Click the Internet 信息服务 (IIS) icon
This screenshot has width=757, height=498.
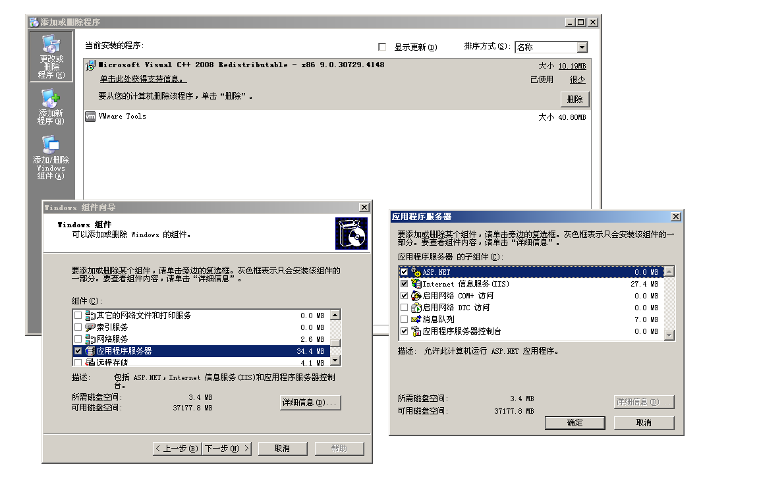coord(416,284)
